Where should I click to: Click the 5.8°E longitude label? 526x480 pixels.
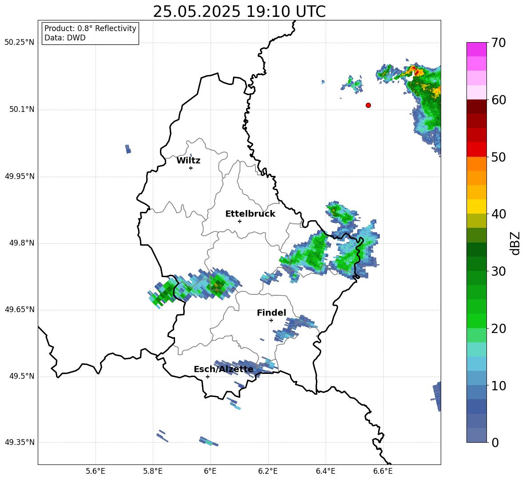[x=153, y=471]
